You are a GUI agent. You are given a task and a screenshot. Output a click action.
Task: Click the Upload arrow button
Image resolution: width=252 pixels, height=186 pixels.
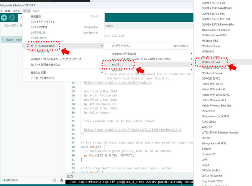tap(4, 18)
